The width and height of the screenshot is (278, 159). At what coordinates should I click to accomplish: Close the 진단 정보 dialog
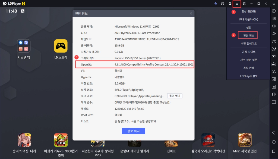(191, 14)
